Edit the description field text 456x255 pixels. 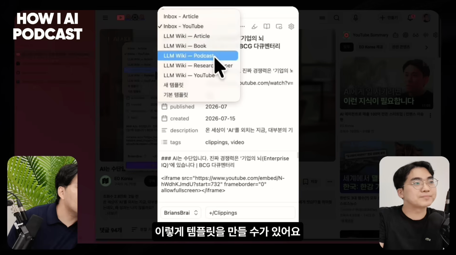[x=249, y=130]
